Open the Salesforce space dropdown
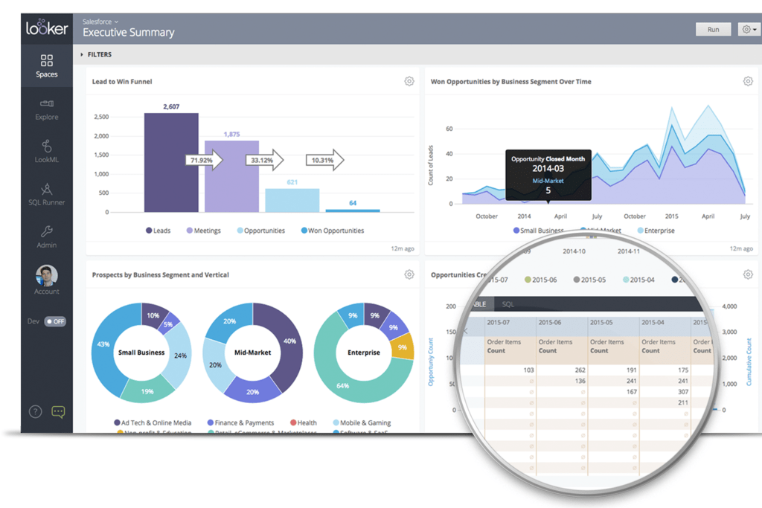The width and height of the screenshot is (762, 508). 100,22
